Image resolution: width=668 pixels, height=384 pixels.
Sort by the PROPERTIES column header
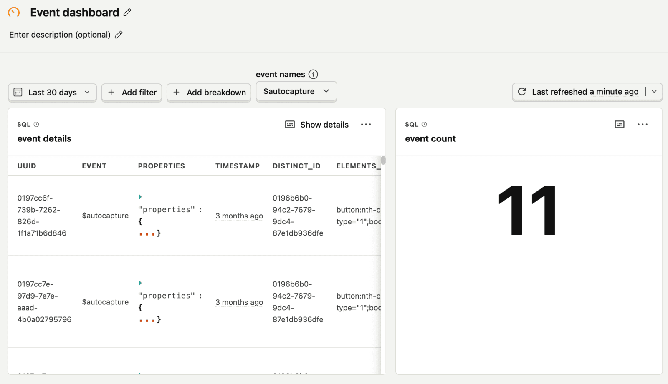[x=162, y=166]
